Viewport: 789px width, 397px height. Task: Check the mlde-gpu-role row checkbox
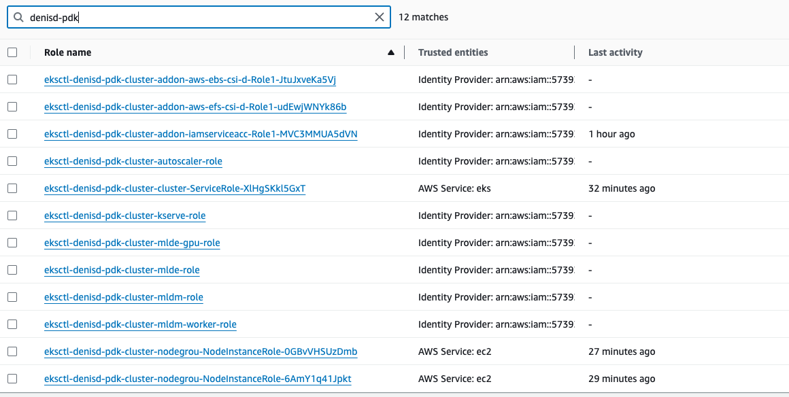[12, 243]
